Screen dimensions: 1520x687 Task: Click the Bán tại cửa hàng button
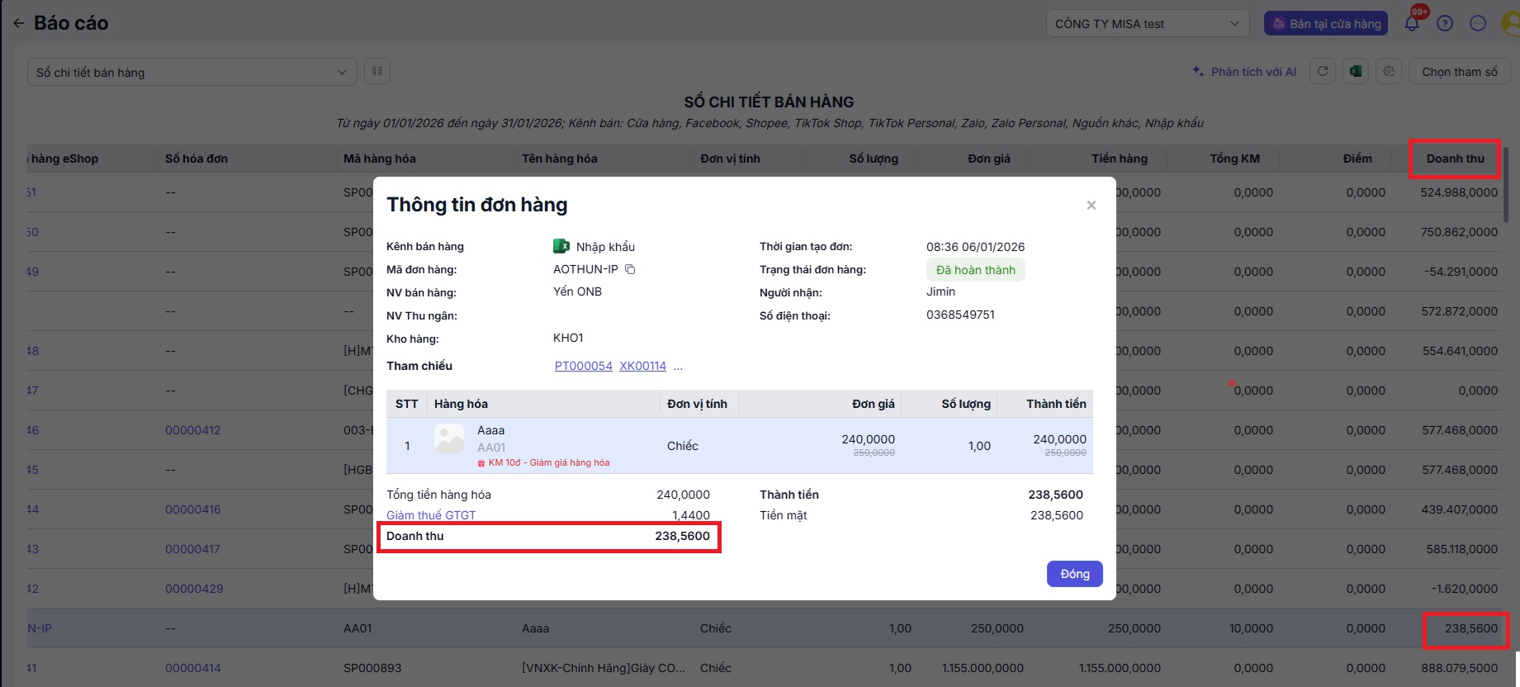pyautogui.click(x=1326, y=24)
